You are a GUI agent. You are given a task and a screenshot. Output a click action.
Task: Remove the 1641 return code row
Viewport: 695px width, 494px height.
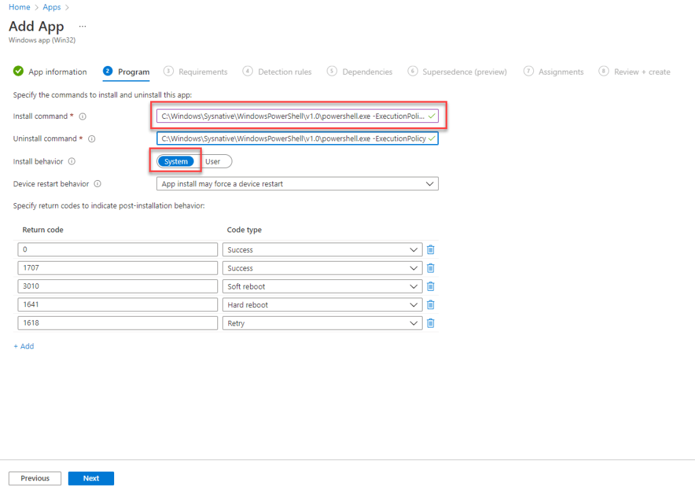430,305
